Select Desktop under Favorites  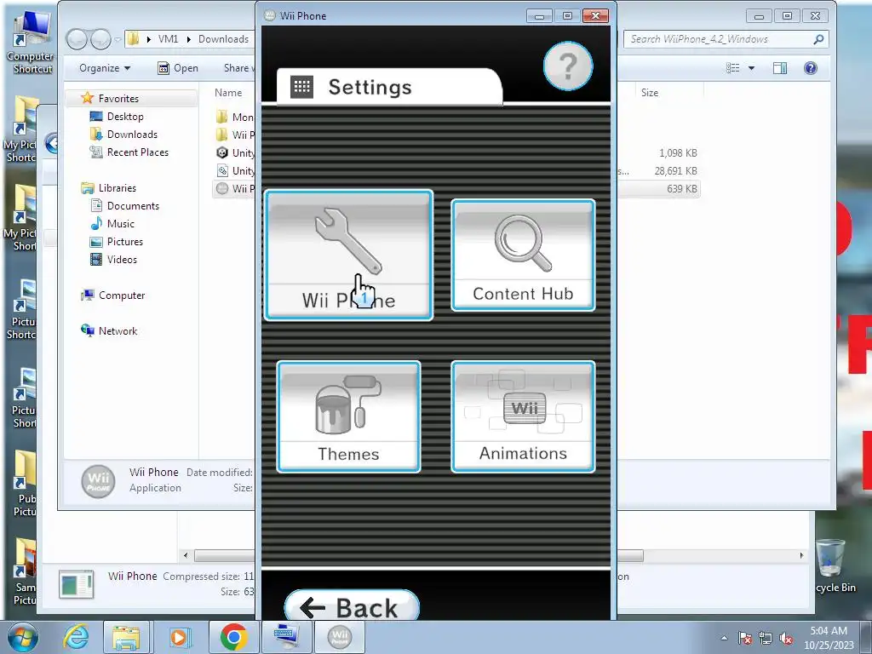click(x=124, y=116)
